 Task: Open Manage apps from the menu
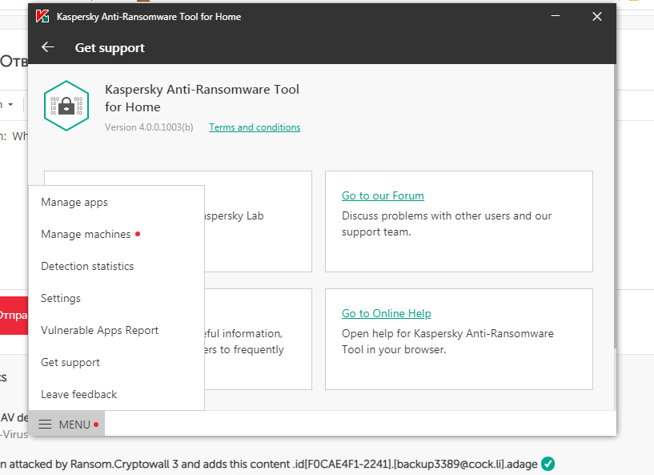74,202
